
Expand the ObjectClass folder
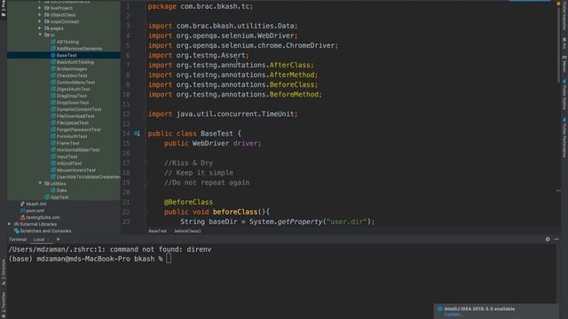pos(40,15)
